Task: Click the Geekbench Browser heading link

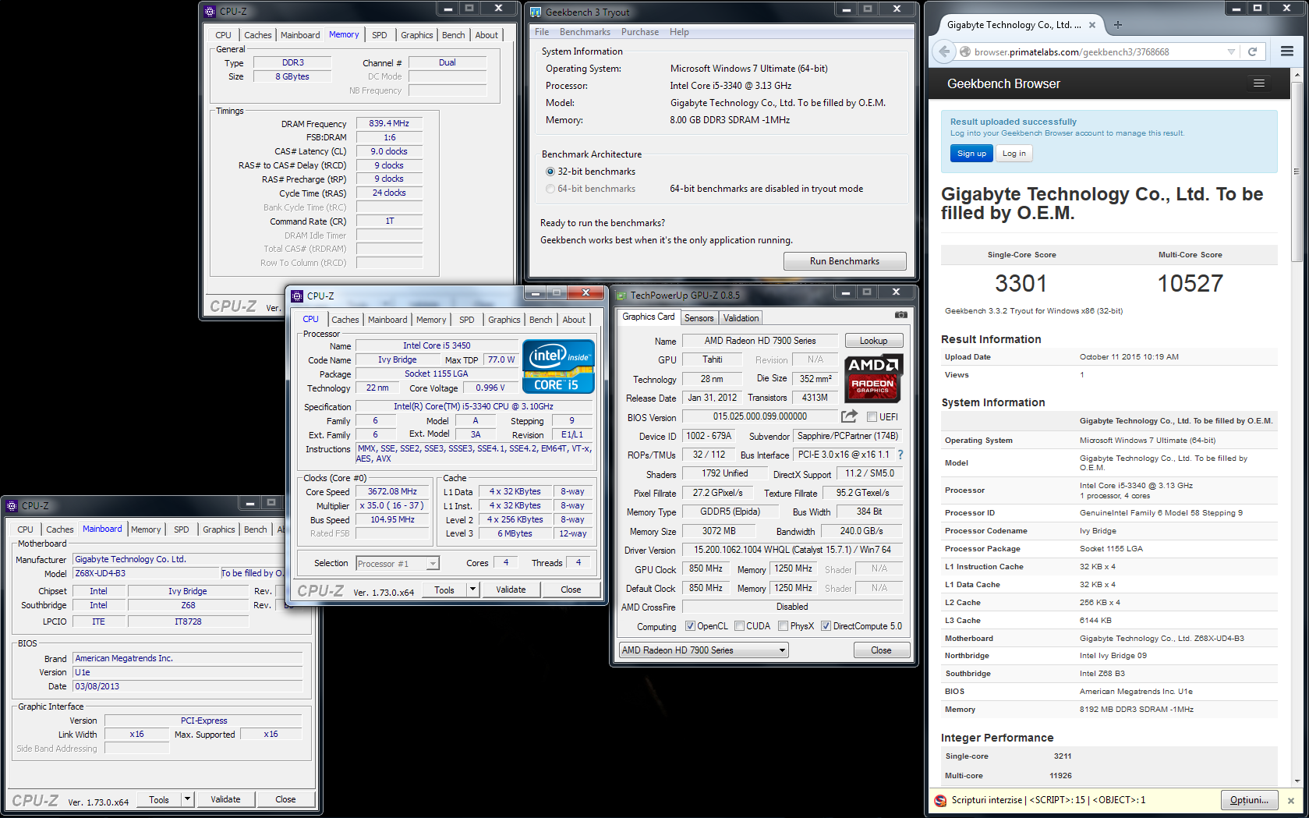Action: pyautogui.click(x=1003, y=83)
